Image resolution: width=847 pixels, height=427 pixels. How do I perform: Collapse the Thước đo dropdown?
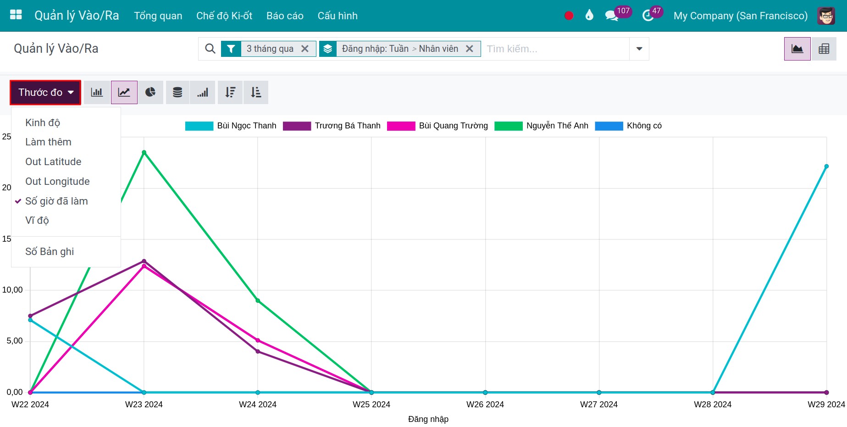point(45,92)
